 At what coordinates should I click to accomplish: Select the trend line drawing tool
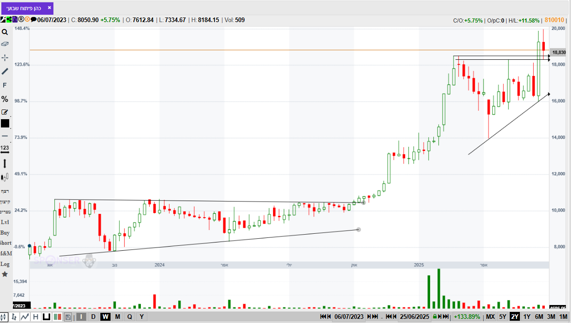click(5, 71)
